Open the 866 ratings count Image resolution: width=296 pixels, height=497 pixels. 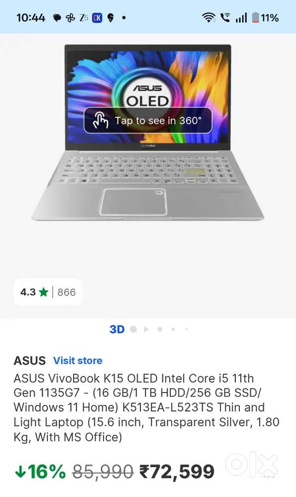point(67,292)
